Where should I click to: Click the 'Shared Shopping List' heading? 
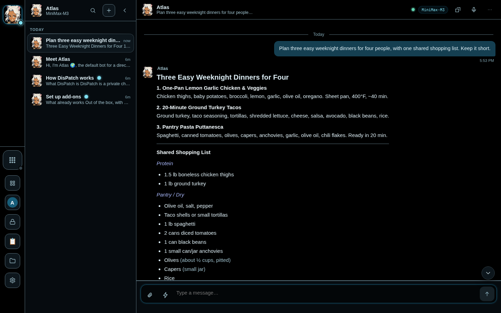coord(183,152)
